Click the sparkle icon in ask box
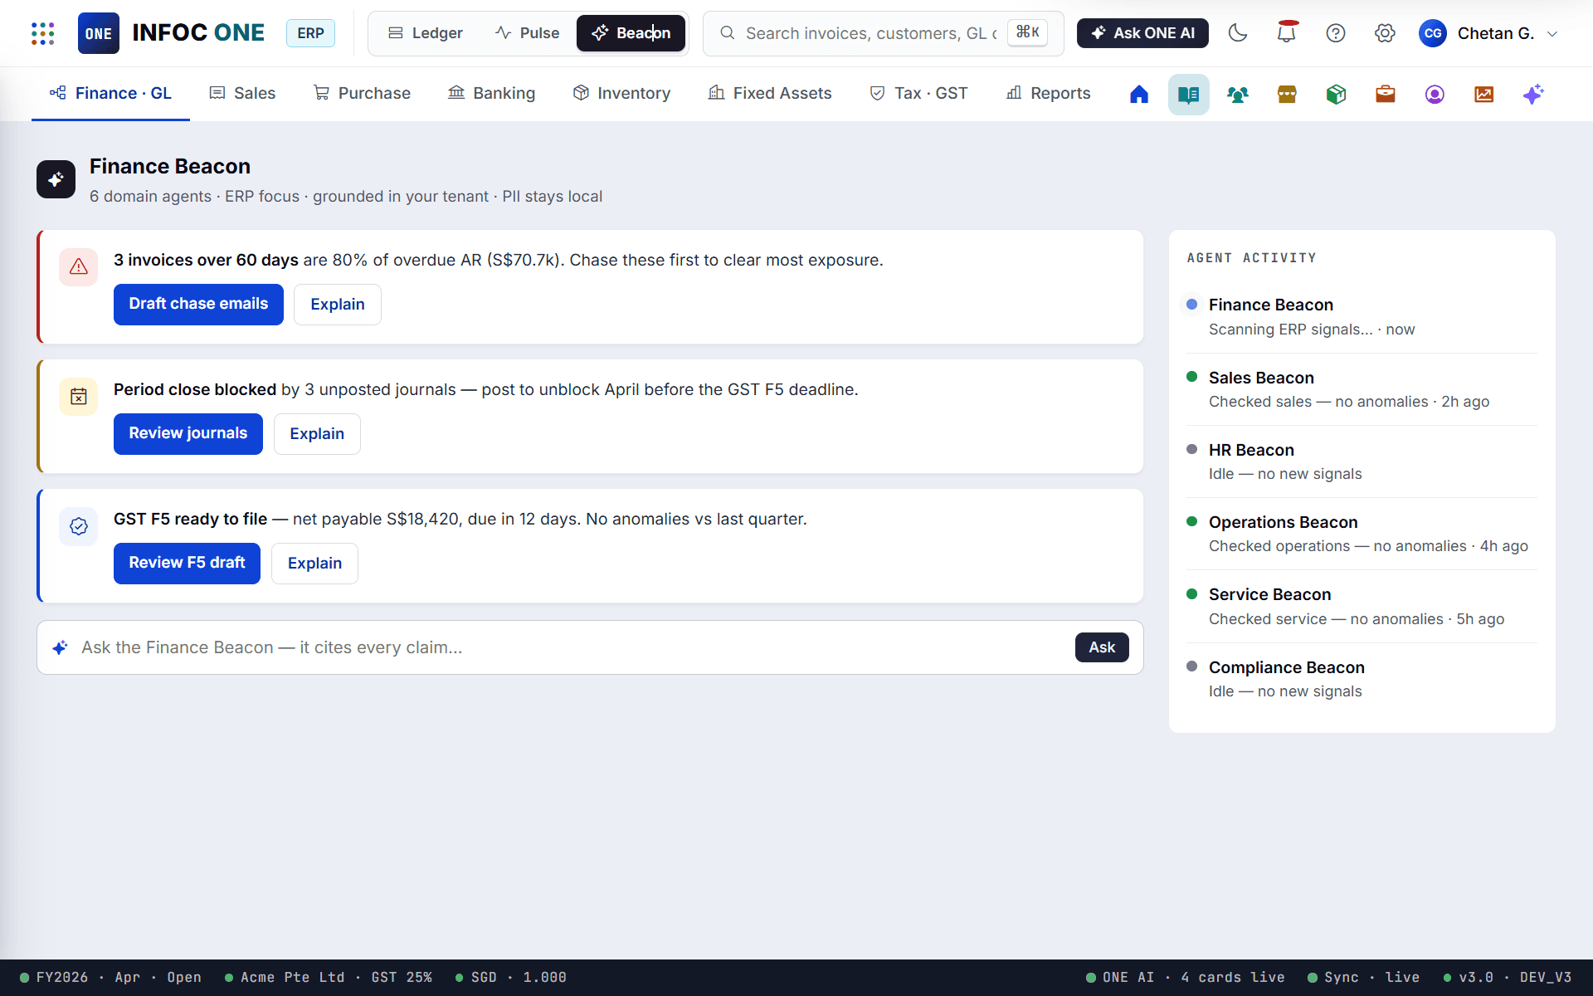The height and width of the screenshot is (996, 1593). pos(61,647)
